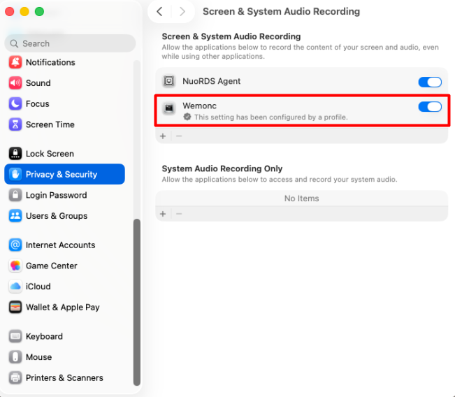Select Users & Groups in sidebar
Viewport: 455px width, 397px height.
[65, 216]
